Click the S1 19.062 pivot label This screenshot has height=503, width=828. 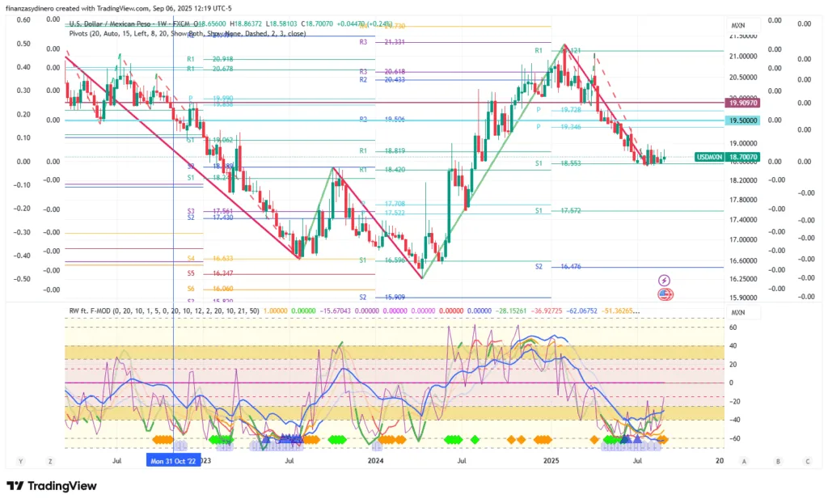click(x=210, y=140)
